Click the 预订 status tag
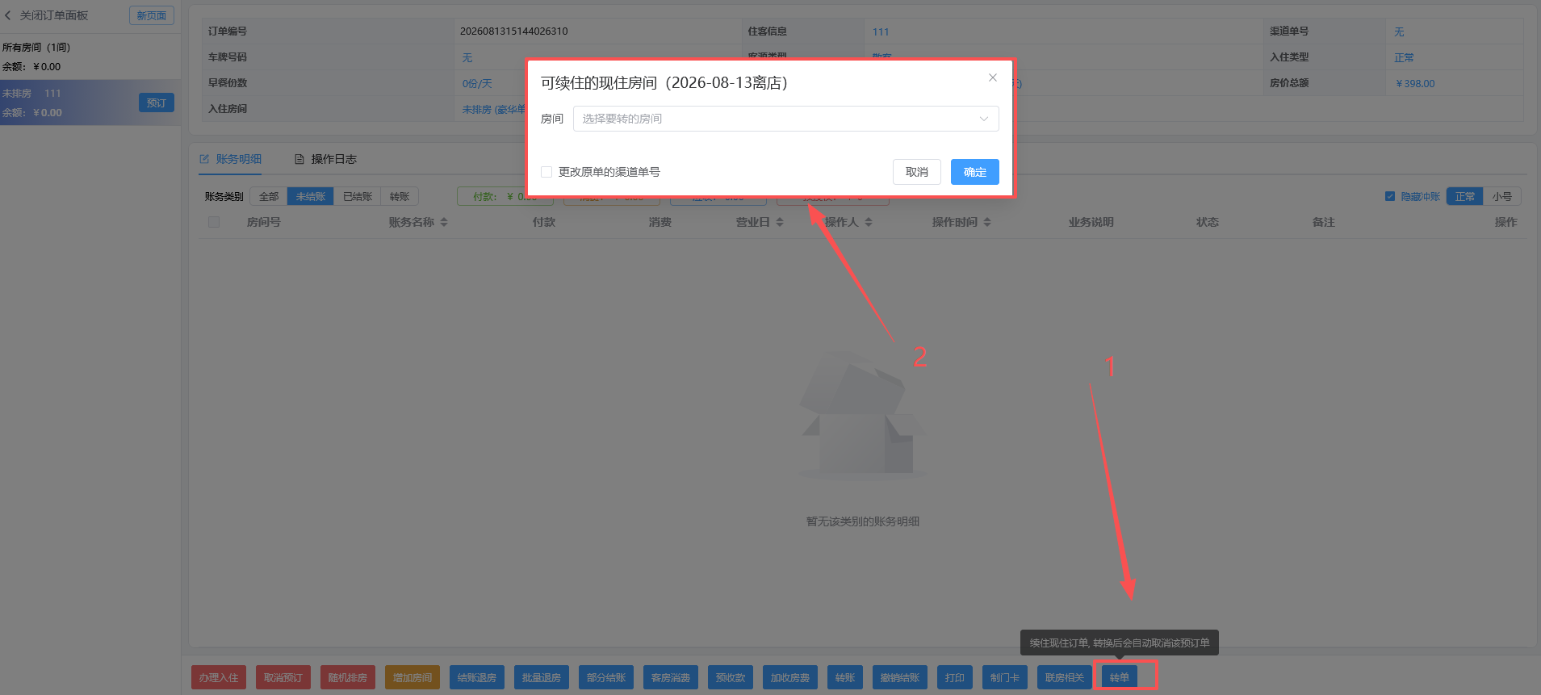 [157, 103]
